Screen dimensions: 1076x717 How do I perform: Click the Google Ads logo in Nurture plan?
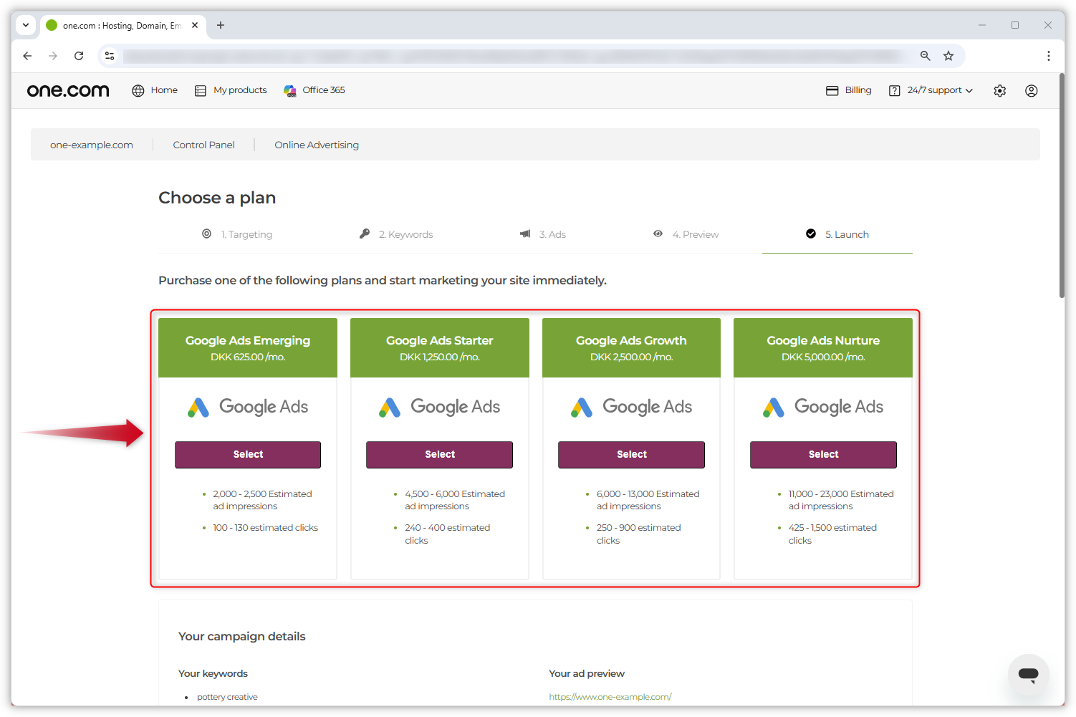[823, 407]
